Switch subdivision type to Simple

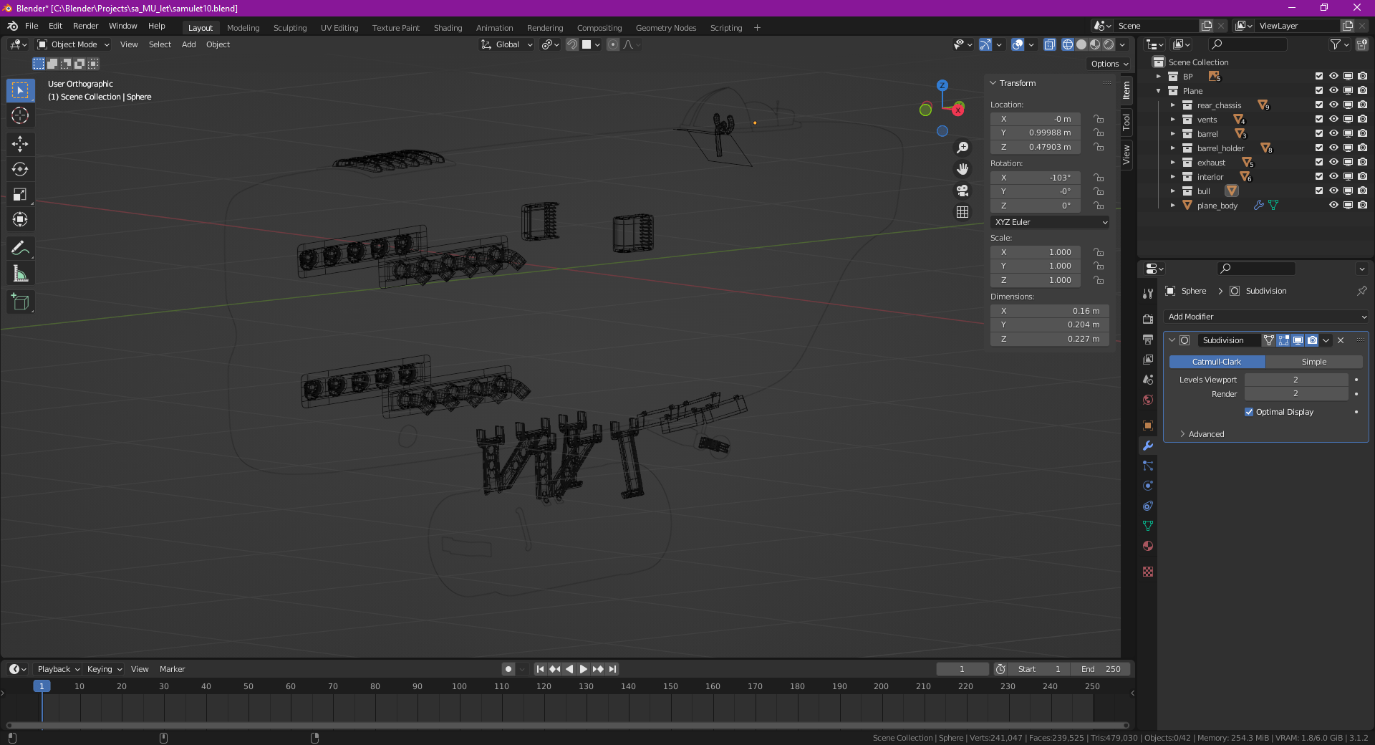point(1314,362)
